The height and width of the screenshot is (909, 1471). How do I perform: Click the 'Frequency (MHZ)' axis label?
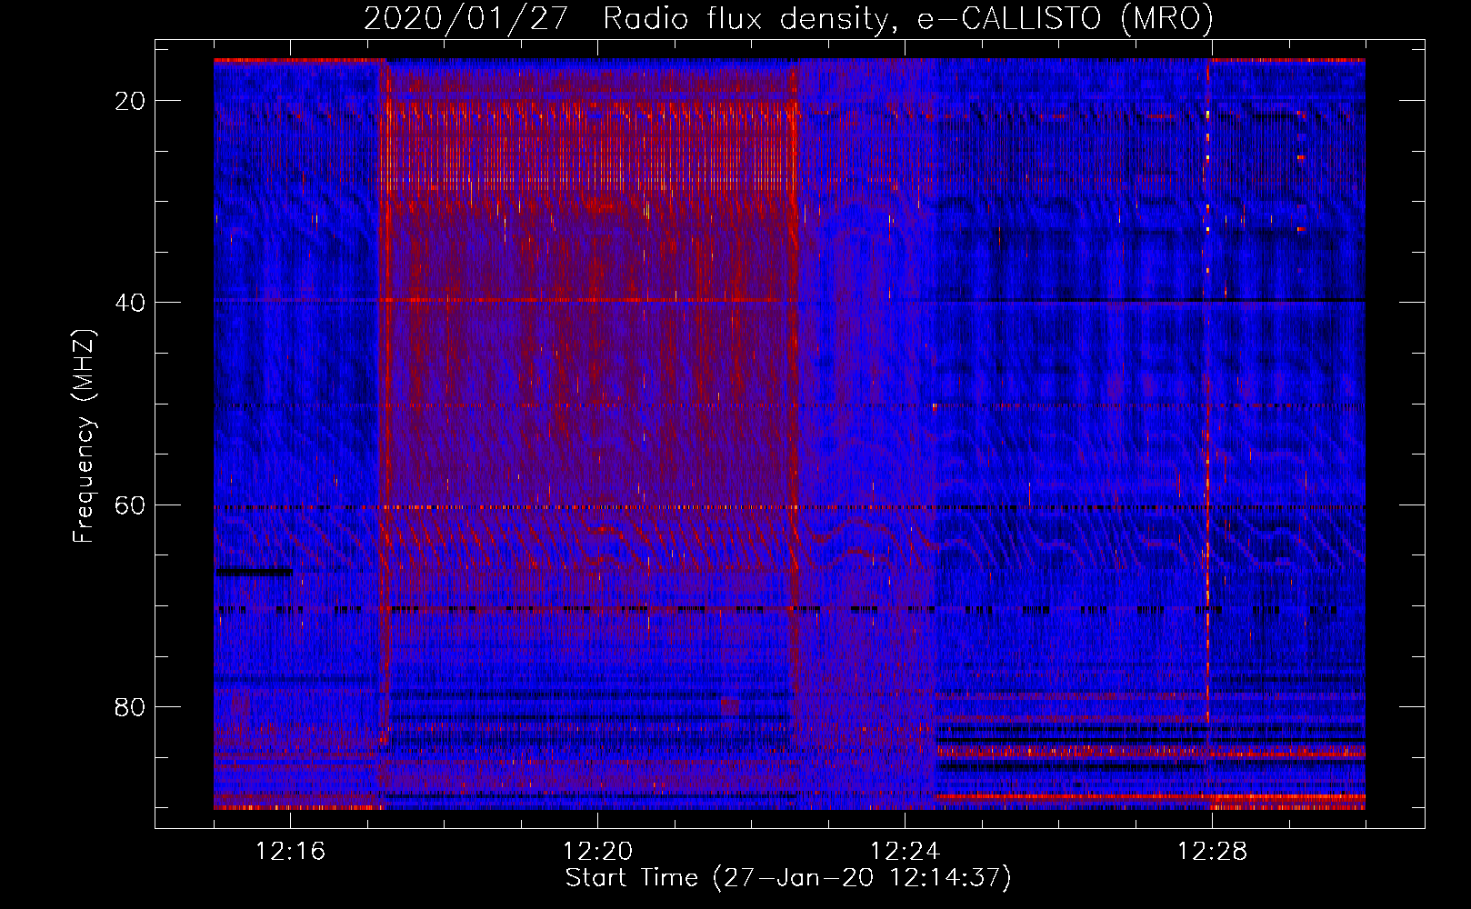[x=84, y=437]
